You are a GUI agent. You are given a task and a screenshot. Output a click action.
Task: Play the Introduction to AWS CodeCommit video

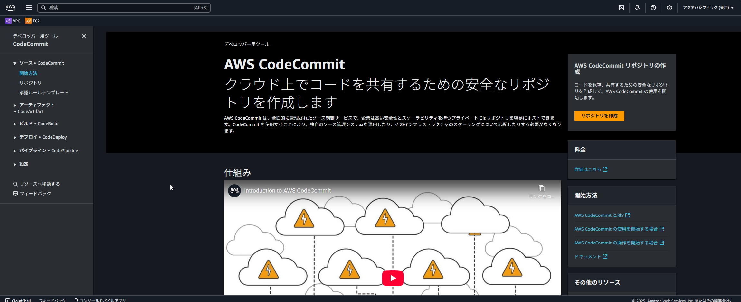[x=392, y=278]
